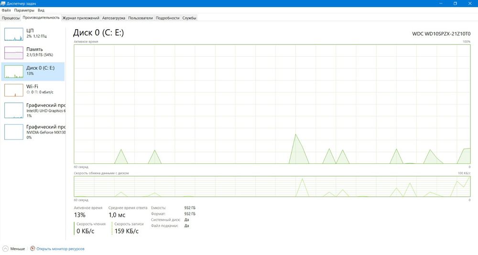The height and width of the screenshot is (255, 478).
Task: Minimize the Task Manager window
Action: (x=441, y=3)
